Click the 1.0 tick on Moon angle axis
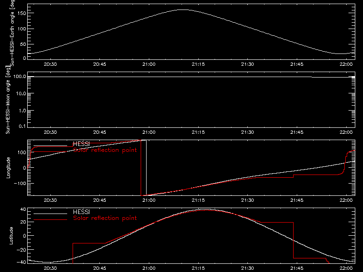The width and height of the screenshot is (363, 272). pyautogui.click(x=23, y=111)
